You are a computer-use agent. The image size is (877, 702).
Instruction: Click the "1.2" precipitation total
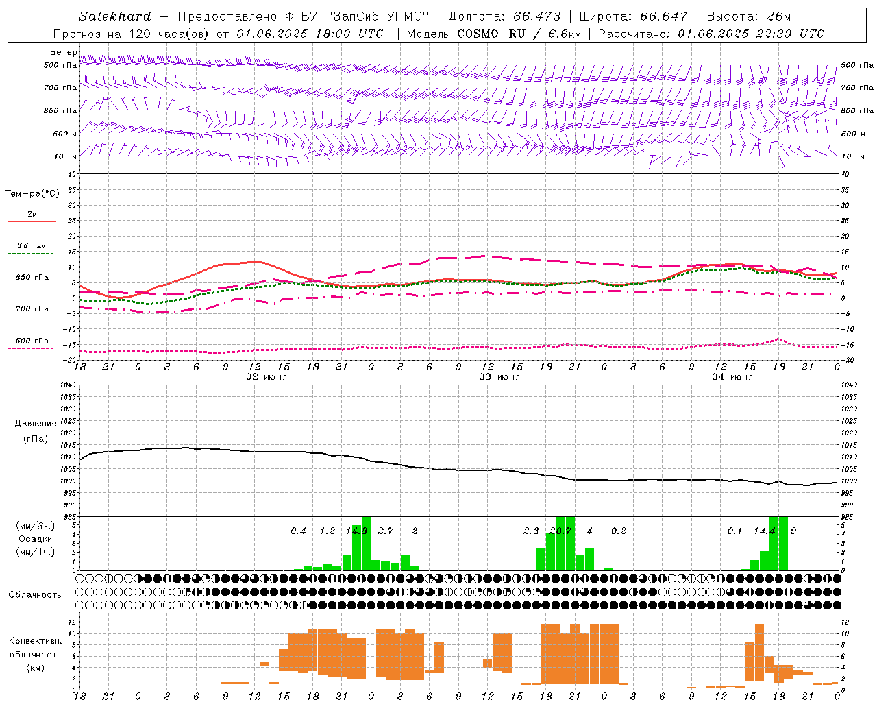[328, 531]
